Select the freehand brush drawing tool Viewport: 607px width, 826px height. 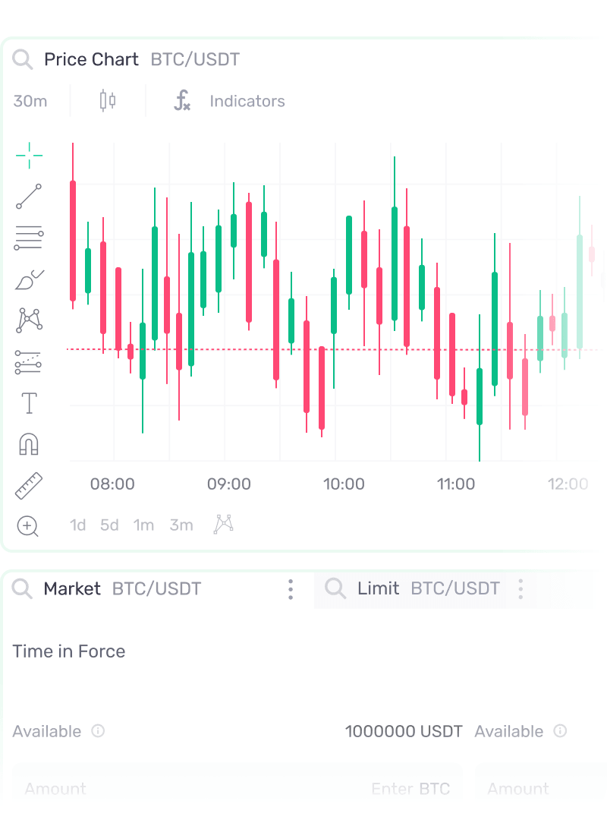pos(29,279)
